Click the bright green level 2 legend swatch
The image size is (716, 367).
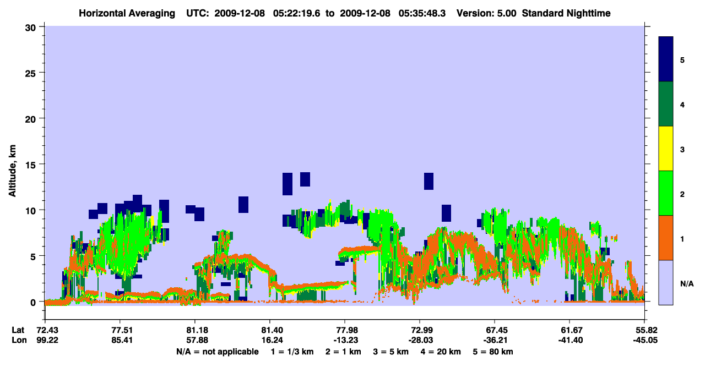pyautogui.click(x=666, y=193)
